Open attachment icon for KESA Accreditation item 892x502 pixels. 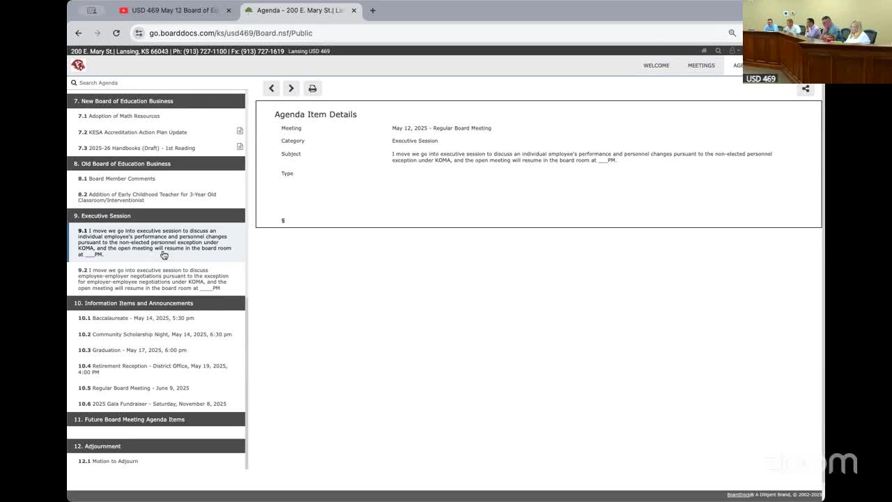[240, 131]
